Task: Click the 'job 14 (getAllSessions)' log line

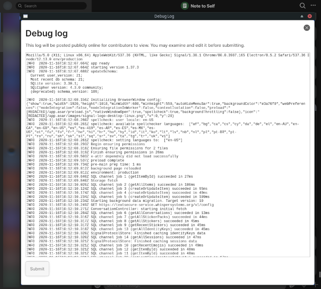Action: pos(114,237)
